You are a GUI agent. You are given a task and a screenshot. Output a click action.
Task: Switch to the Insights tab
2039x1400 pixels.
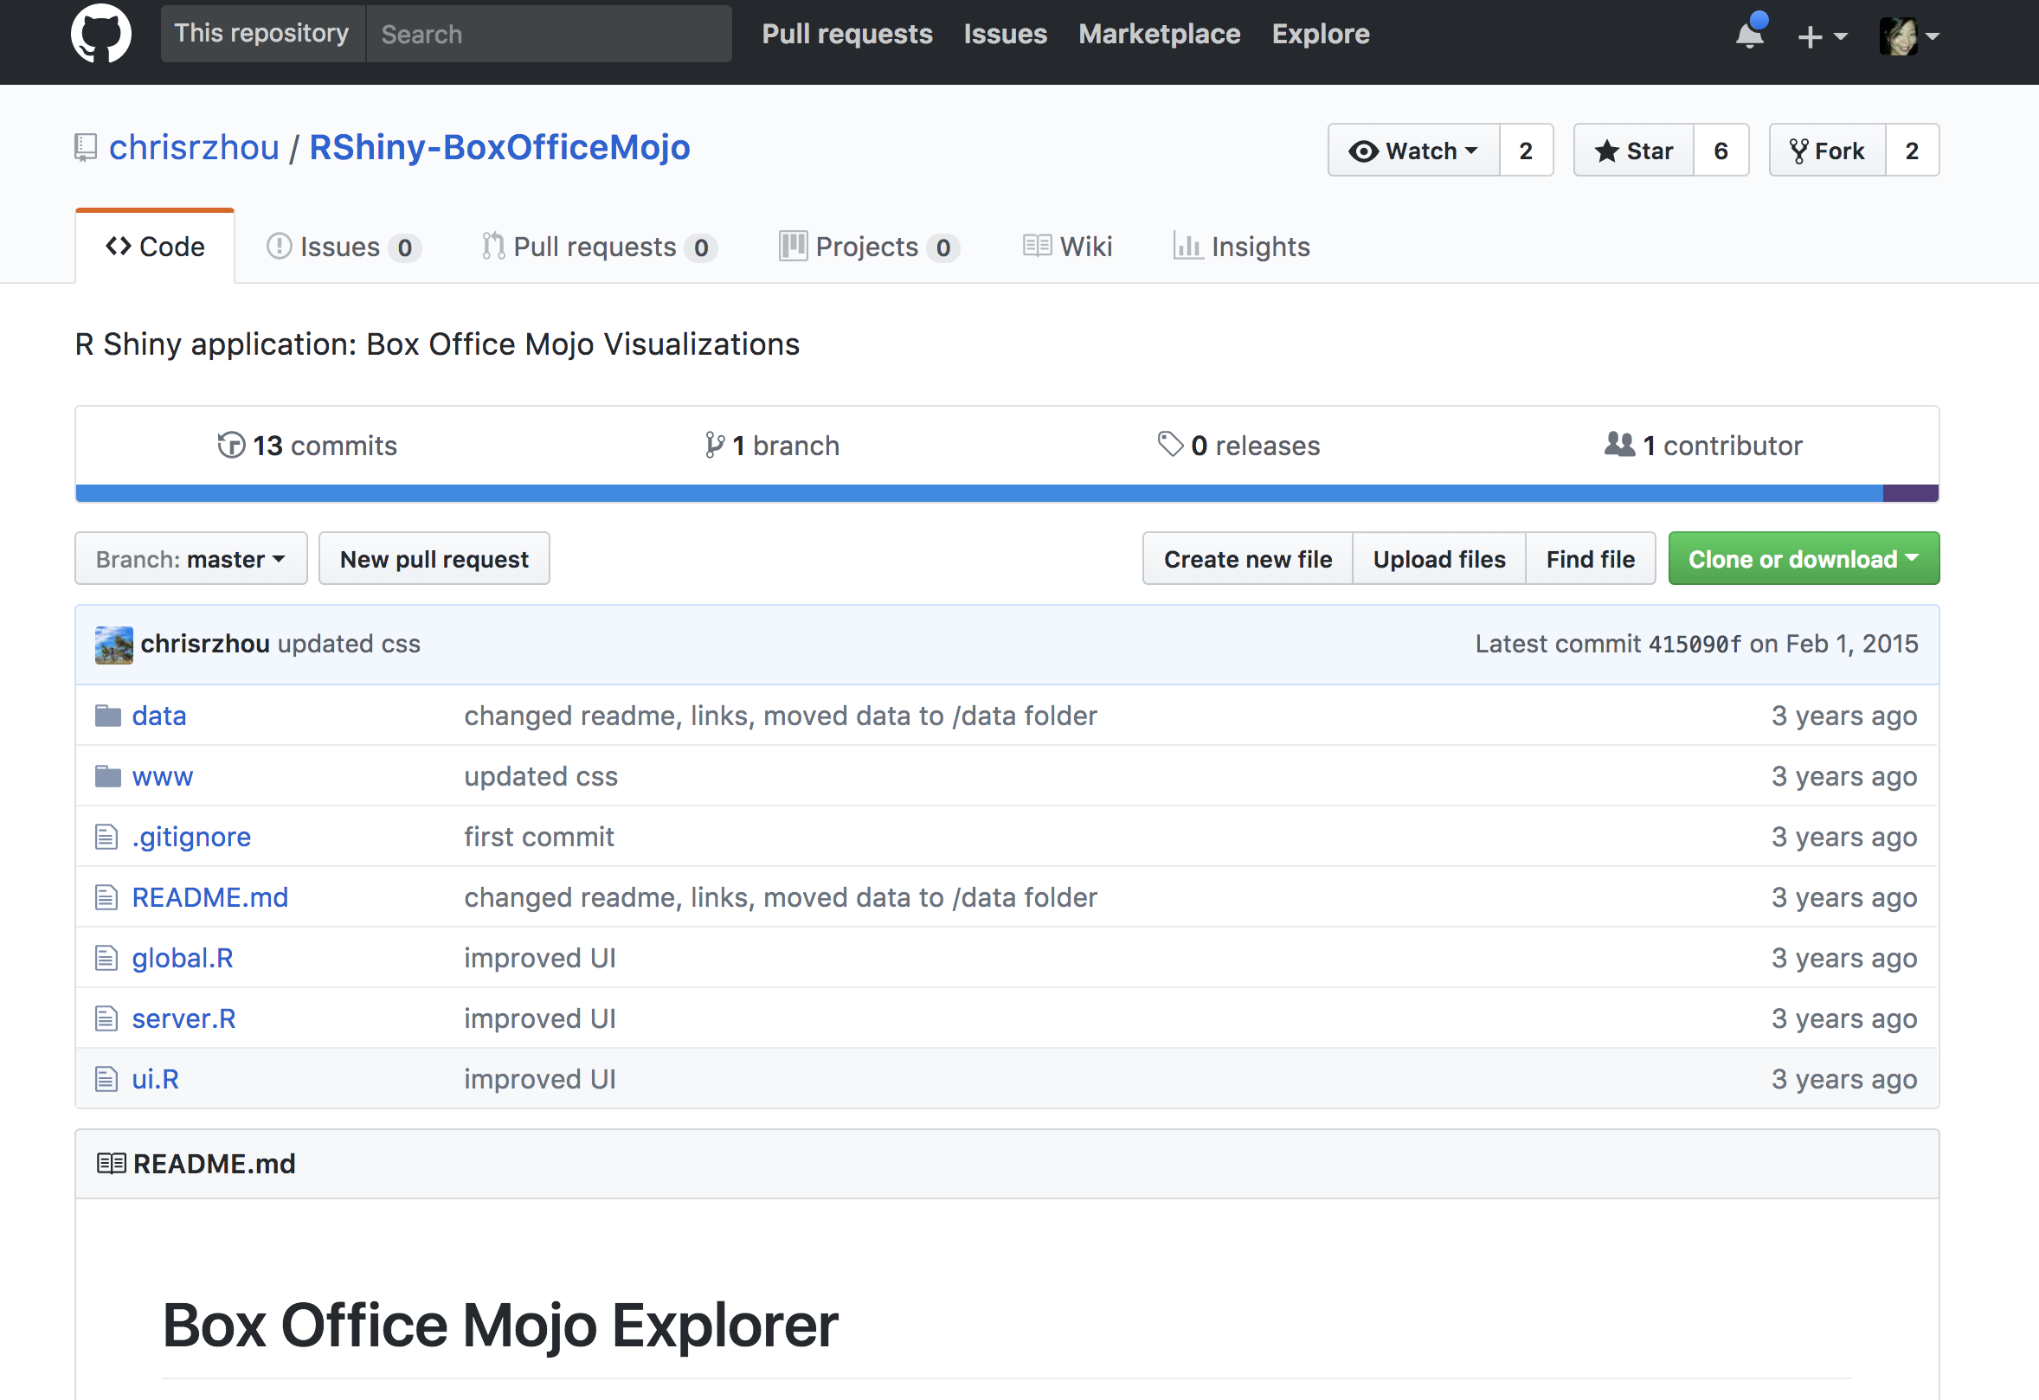[x=1241, y=247]
